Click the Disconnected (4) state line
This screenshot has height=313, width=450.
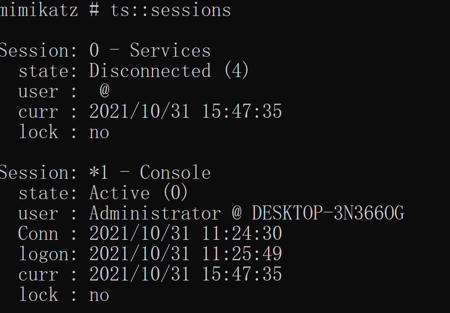134,71
